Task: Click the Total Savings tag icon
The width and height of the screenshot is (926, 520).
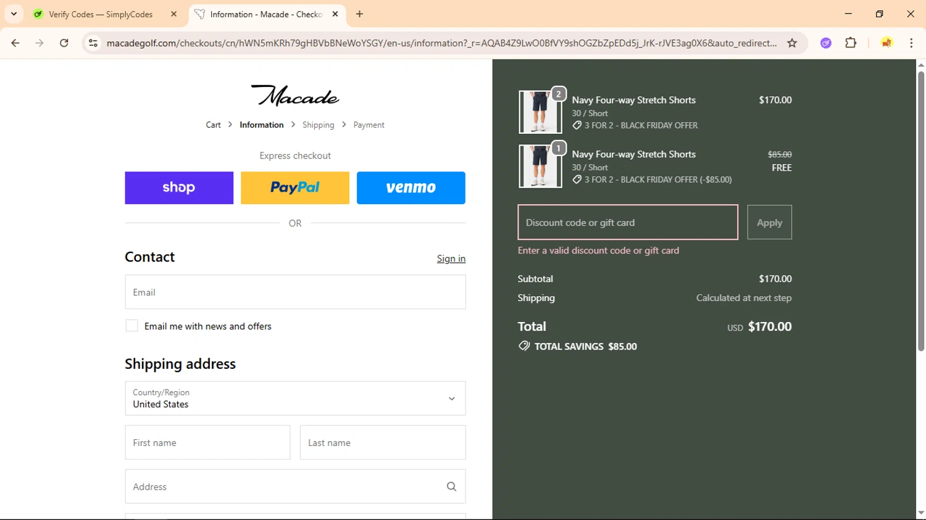Action: pos(524,346)
